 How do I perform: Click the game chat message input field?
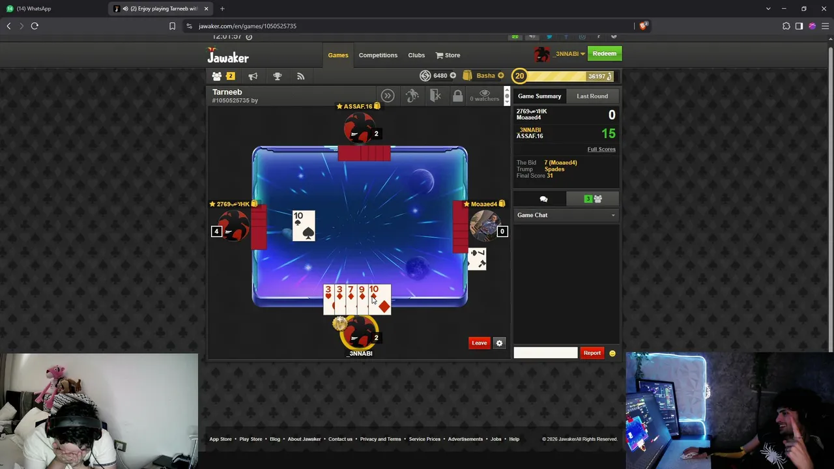(545, 353)
